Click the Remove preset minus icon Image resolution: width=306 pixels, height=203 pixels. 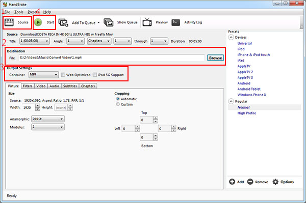pos(250,182)
